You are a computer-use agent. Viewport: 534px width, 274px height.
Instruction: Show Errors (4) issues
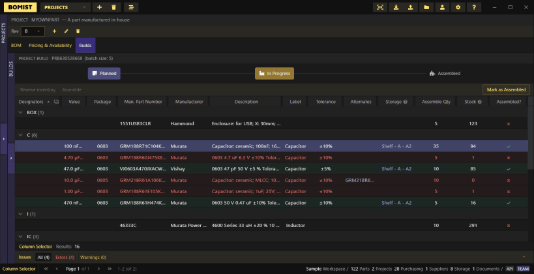tap(65, 257)
